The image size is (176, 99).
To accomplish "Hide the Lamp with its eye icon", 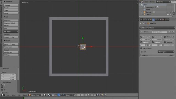I will click(x=168, y=15).
